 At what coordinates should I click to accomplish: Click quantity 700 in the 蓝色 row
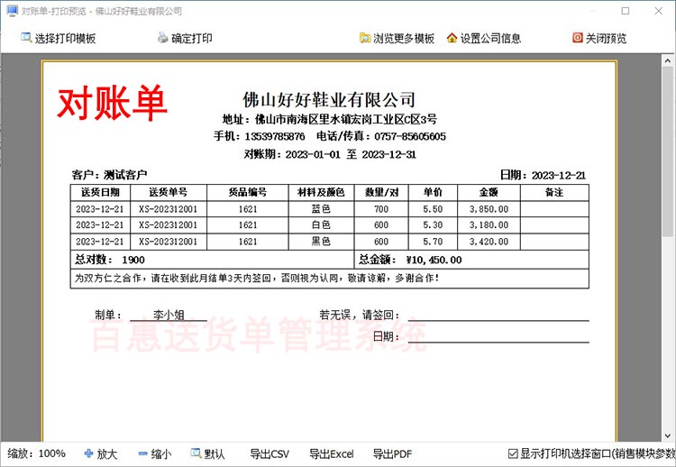coord(381,209)
